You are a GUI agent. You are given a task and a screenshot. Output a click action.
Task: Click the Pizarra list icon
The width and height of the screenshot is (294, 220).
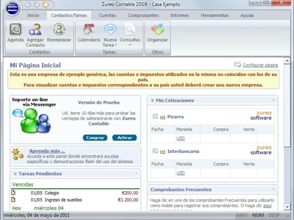(155, 117)
